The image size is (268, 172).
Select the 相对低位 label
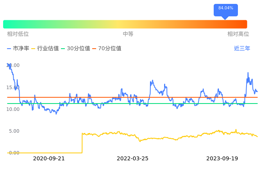coord(18,34)
